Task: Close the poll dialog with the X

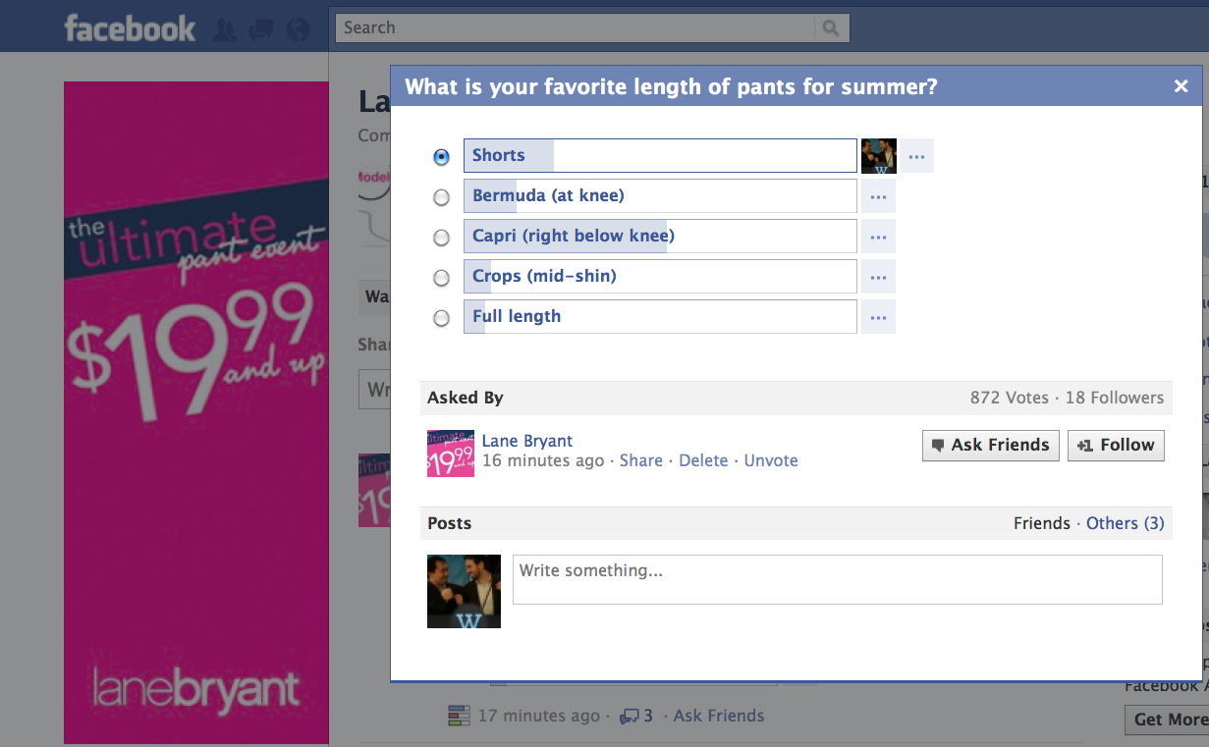Action: pyautogui.click(x=1182, y=86)
